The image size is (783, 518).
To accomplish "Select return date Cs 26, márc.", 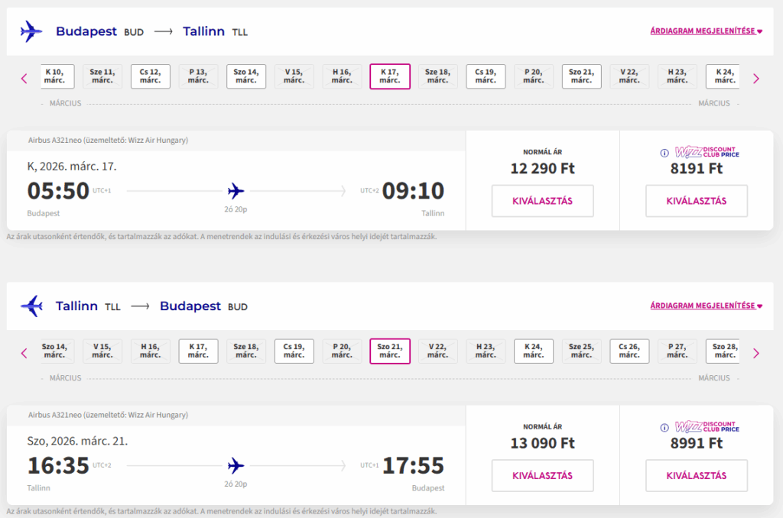I will [629, 351].
